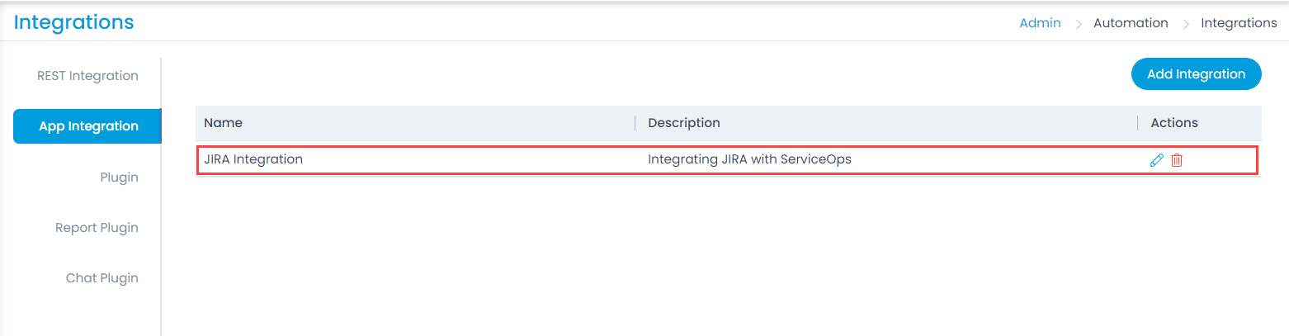Open the Report Plugin tab
Image resolution: width=1289 pixels, height=336 pixels.
[x=97, y=228]
